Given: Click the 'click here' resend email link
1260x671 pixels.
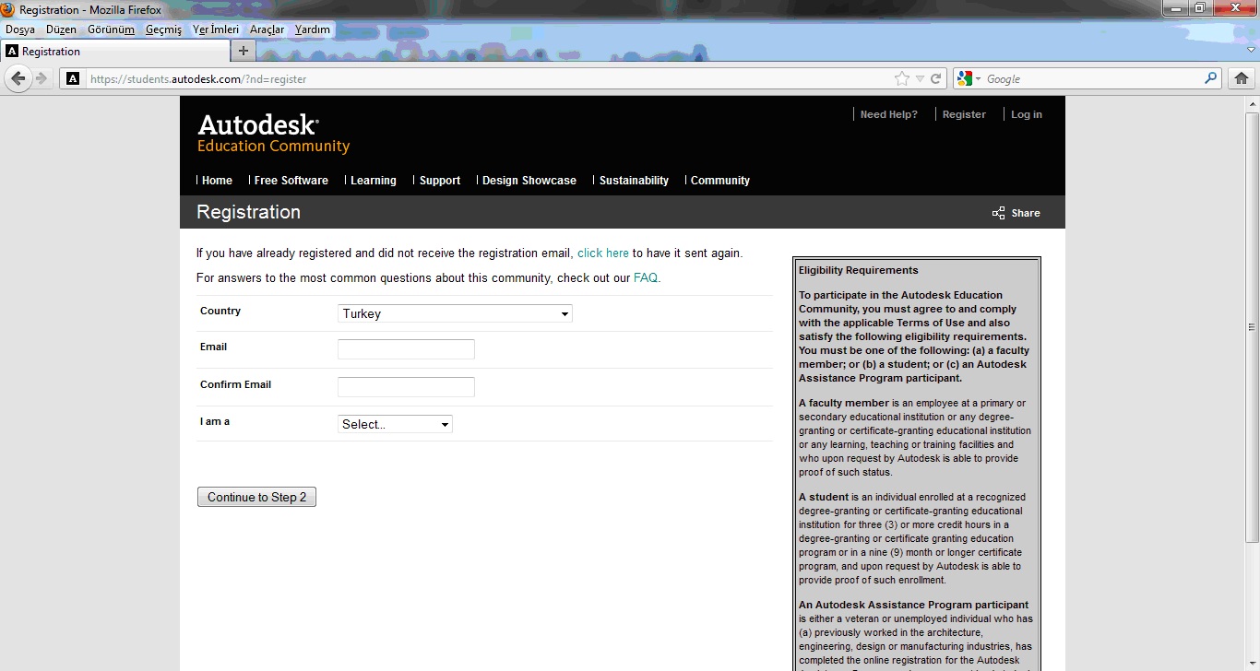Looking at the screenshot, I should [603, 253].
